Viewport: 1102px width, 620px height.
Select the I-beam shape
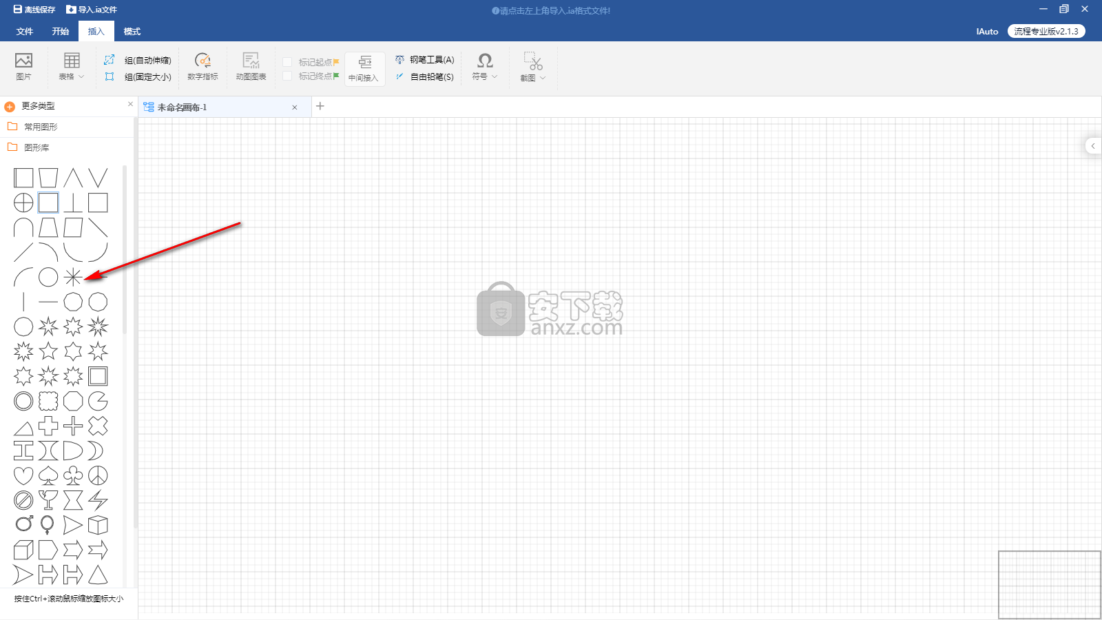23,451
